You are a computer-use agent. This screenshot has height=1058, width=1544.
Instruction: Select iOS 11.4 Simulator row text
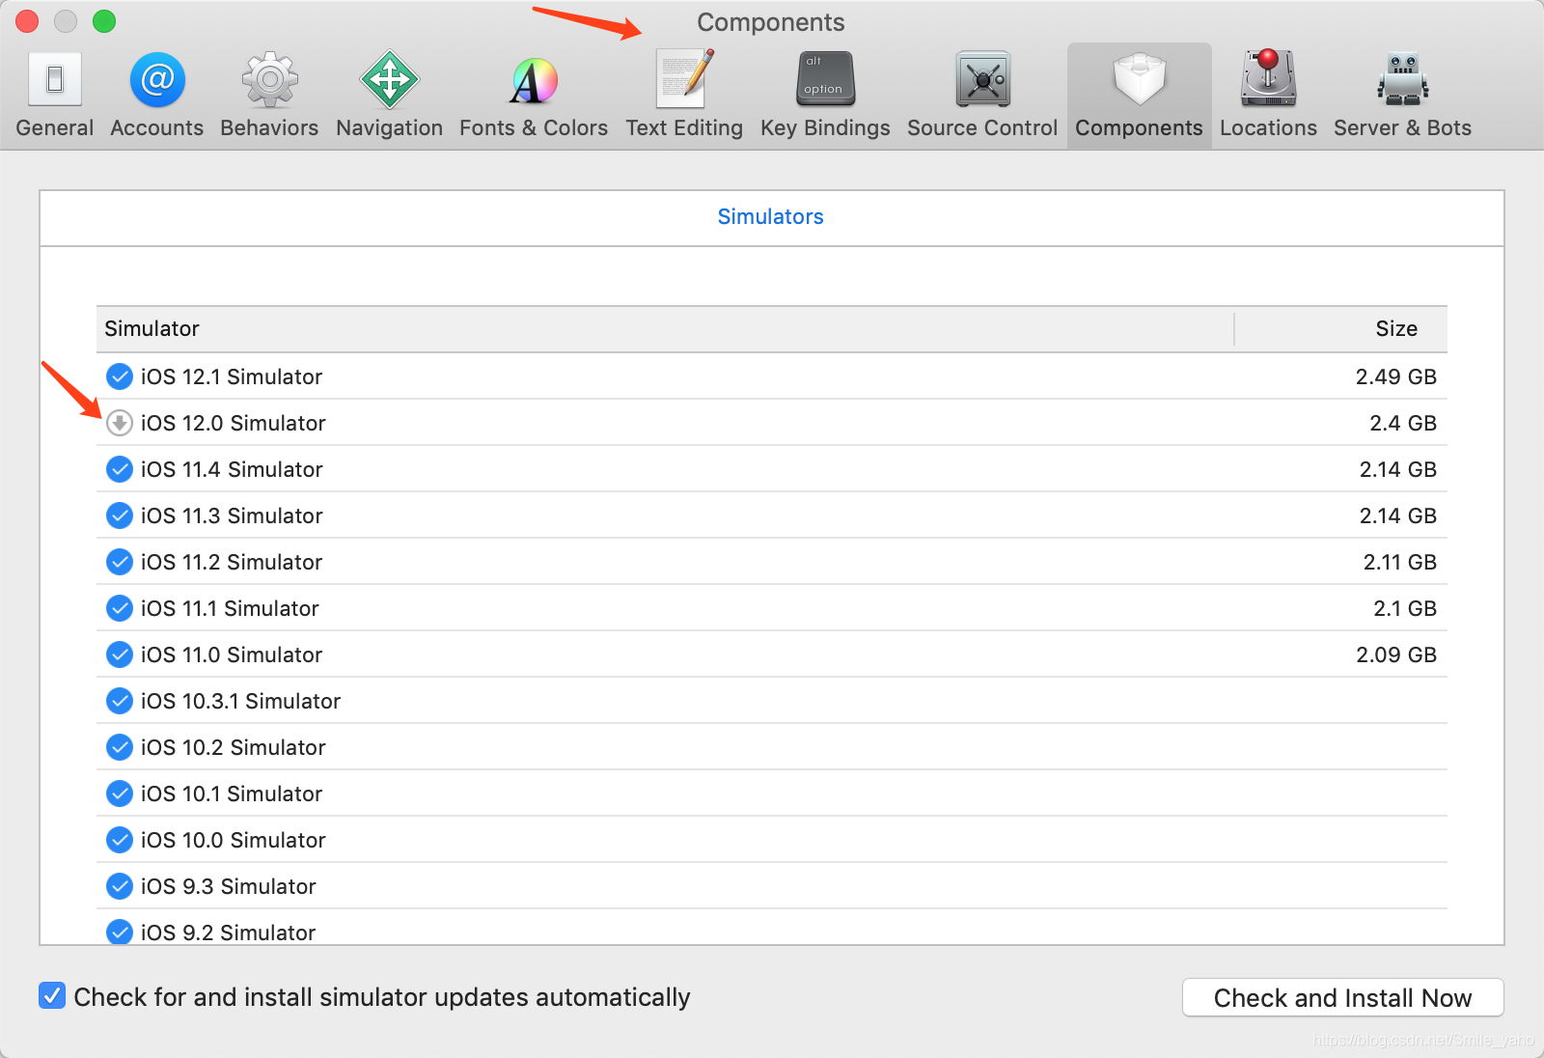[x=232, y=469]
